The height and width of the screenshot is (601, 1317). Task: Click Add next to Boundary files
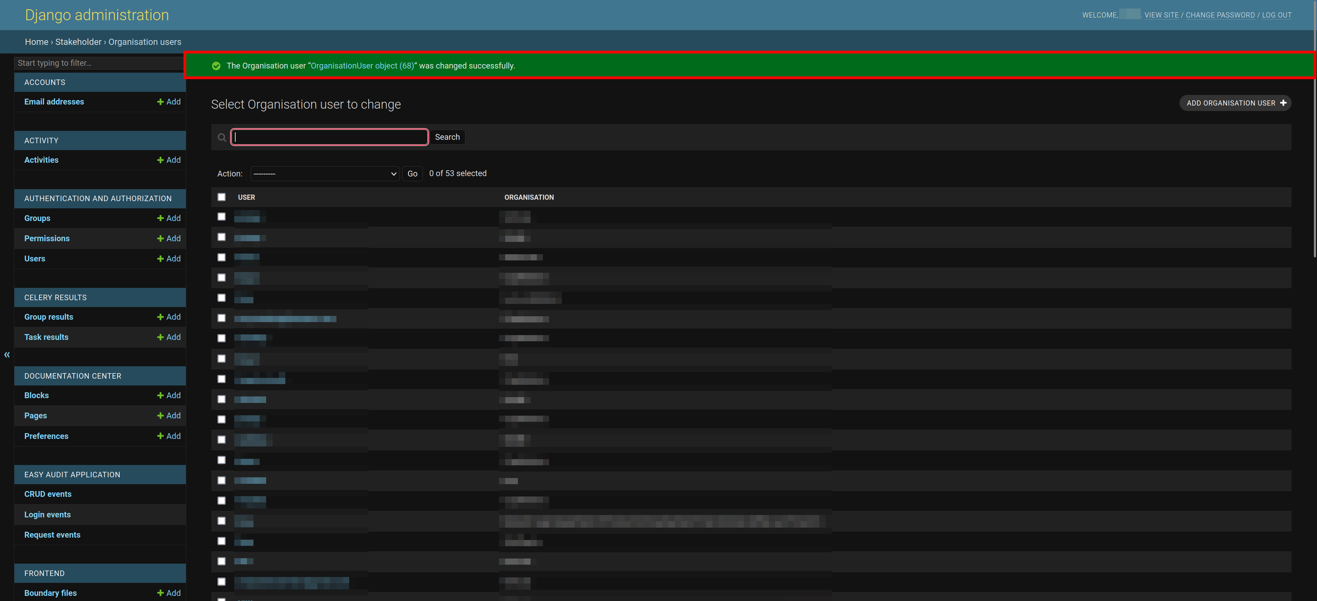(x=168, y=593)
